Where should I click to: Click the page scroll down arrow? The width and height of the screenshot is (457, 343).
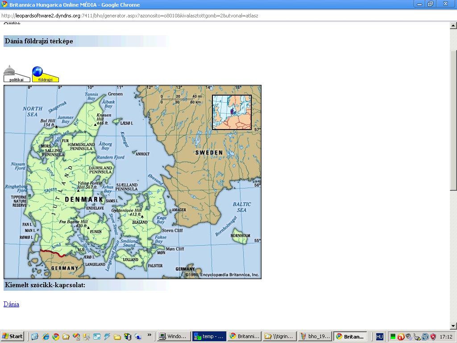[453, 326]
